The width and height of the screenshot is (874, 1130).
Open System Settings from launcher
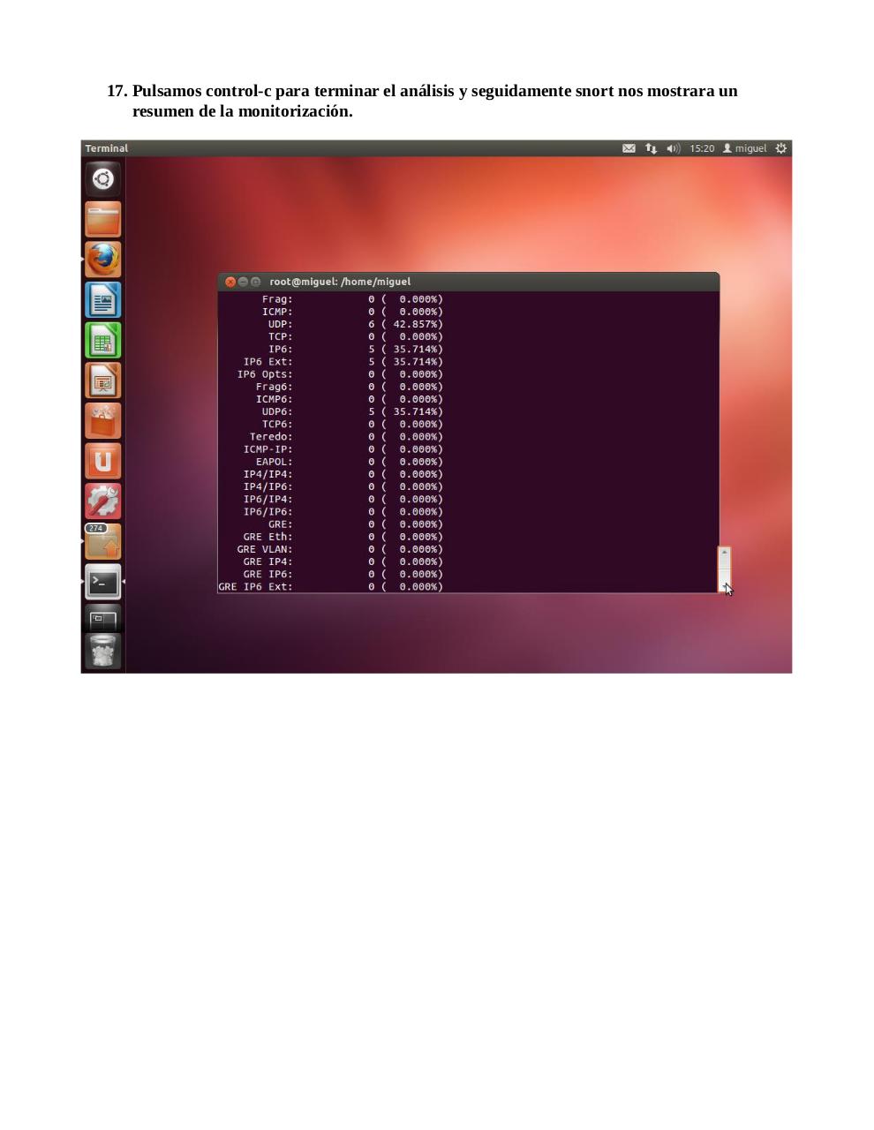click(102, 501)
